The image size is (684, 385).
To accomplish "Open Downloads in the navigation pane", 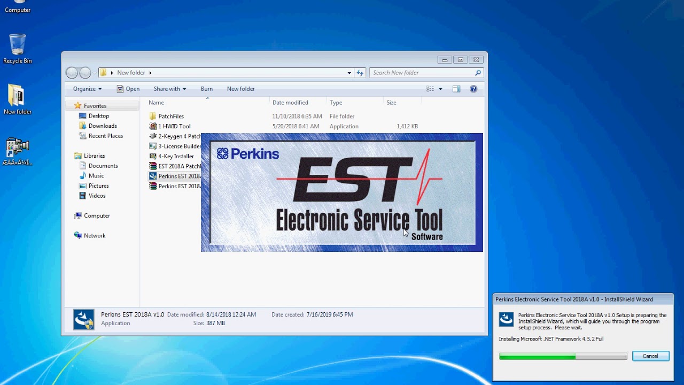I will pos(102,126).
